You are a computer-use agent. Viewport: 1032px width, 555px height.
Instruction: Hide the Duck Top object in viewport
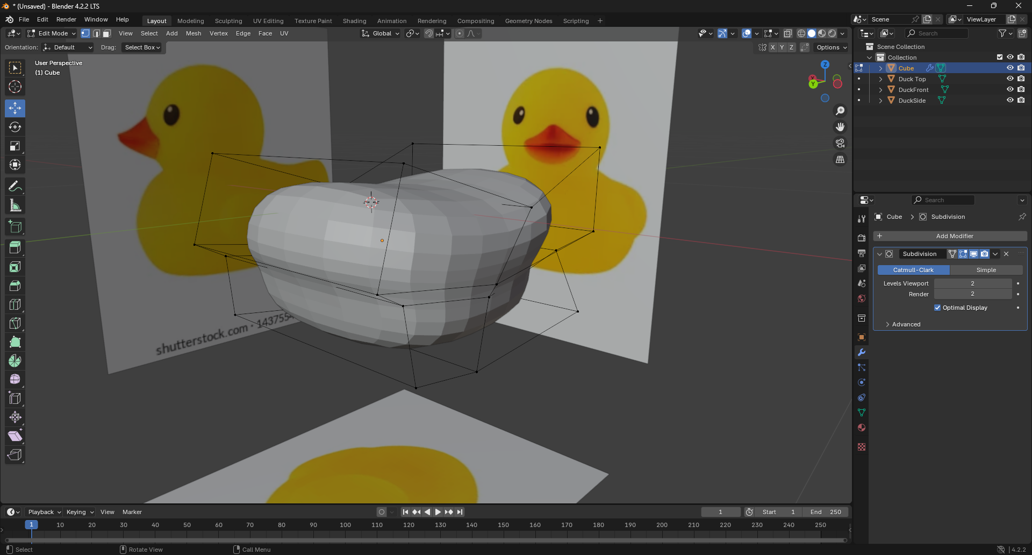(x=1010, y=79)
